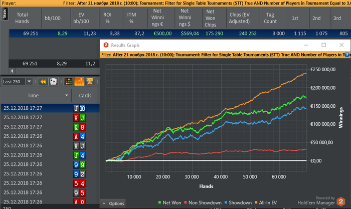351x209 pixels.
Task: Click the Time column header in hand list
Action: (33, 96)
